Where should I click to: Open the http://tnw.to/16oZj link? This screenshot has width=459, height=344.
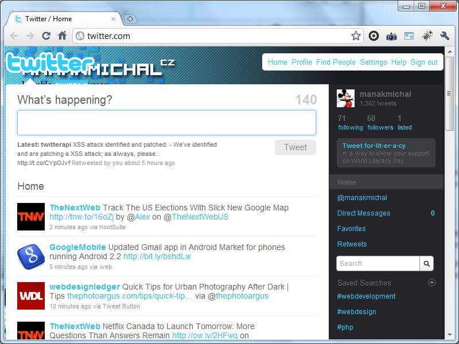(81, 217)
